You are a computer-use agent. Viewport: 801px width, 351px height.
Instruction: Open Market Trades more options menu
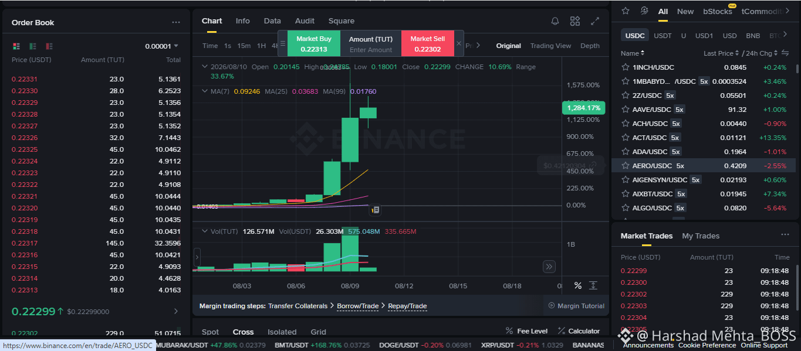pos(785,234)
